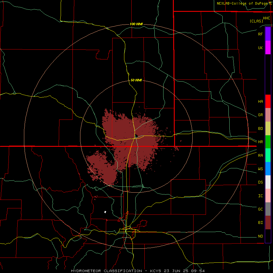Click the DS white legend swatch
This screenshot has width=273, height=273.
268,182
